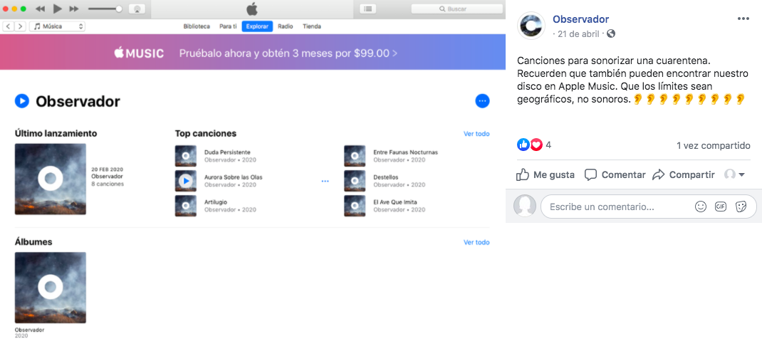Go to previous track with rewind button
Viewport: 762px width, 344px height.
(40, 9)
